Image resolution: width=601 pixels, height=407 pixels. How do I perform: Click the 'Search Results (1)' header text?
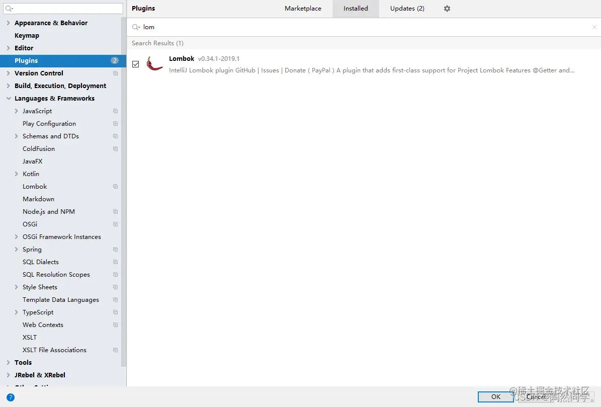click(x=157, y=43)
